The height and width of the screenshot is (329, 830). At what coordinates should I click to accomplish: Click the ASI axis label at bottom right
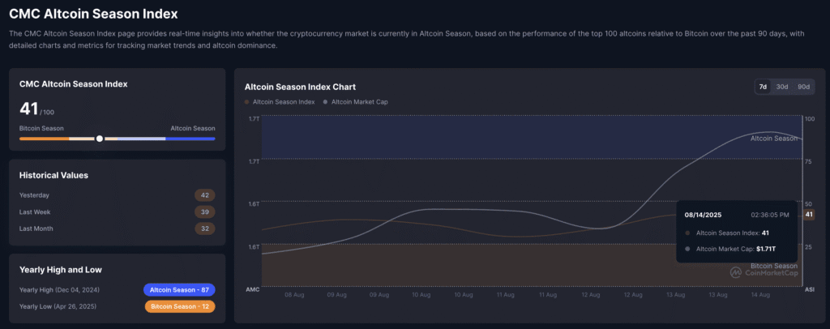[x=808, y=289]
